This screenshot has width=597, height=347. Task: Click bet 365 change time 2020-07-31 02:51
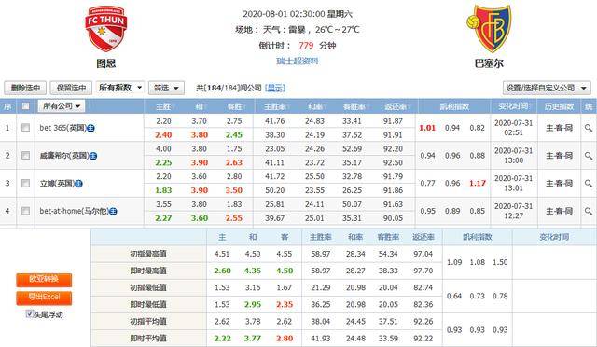coord(514,128)
